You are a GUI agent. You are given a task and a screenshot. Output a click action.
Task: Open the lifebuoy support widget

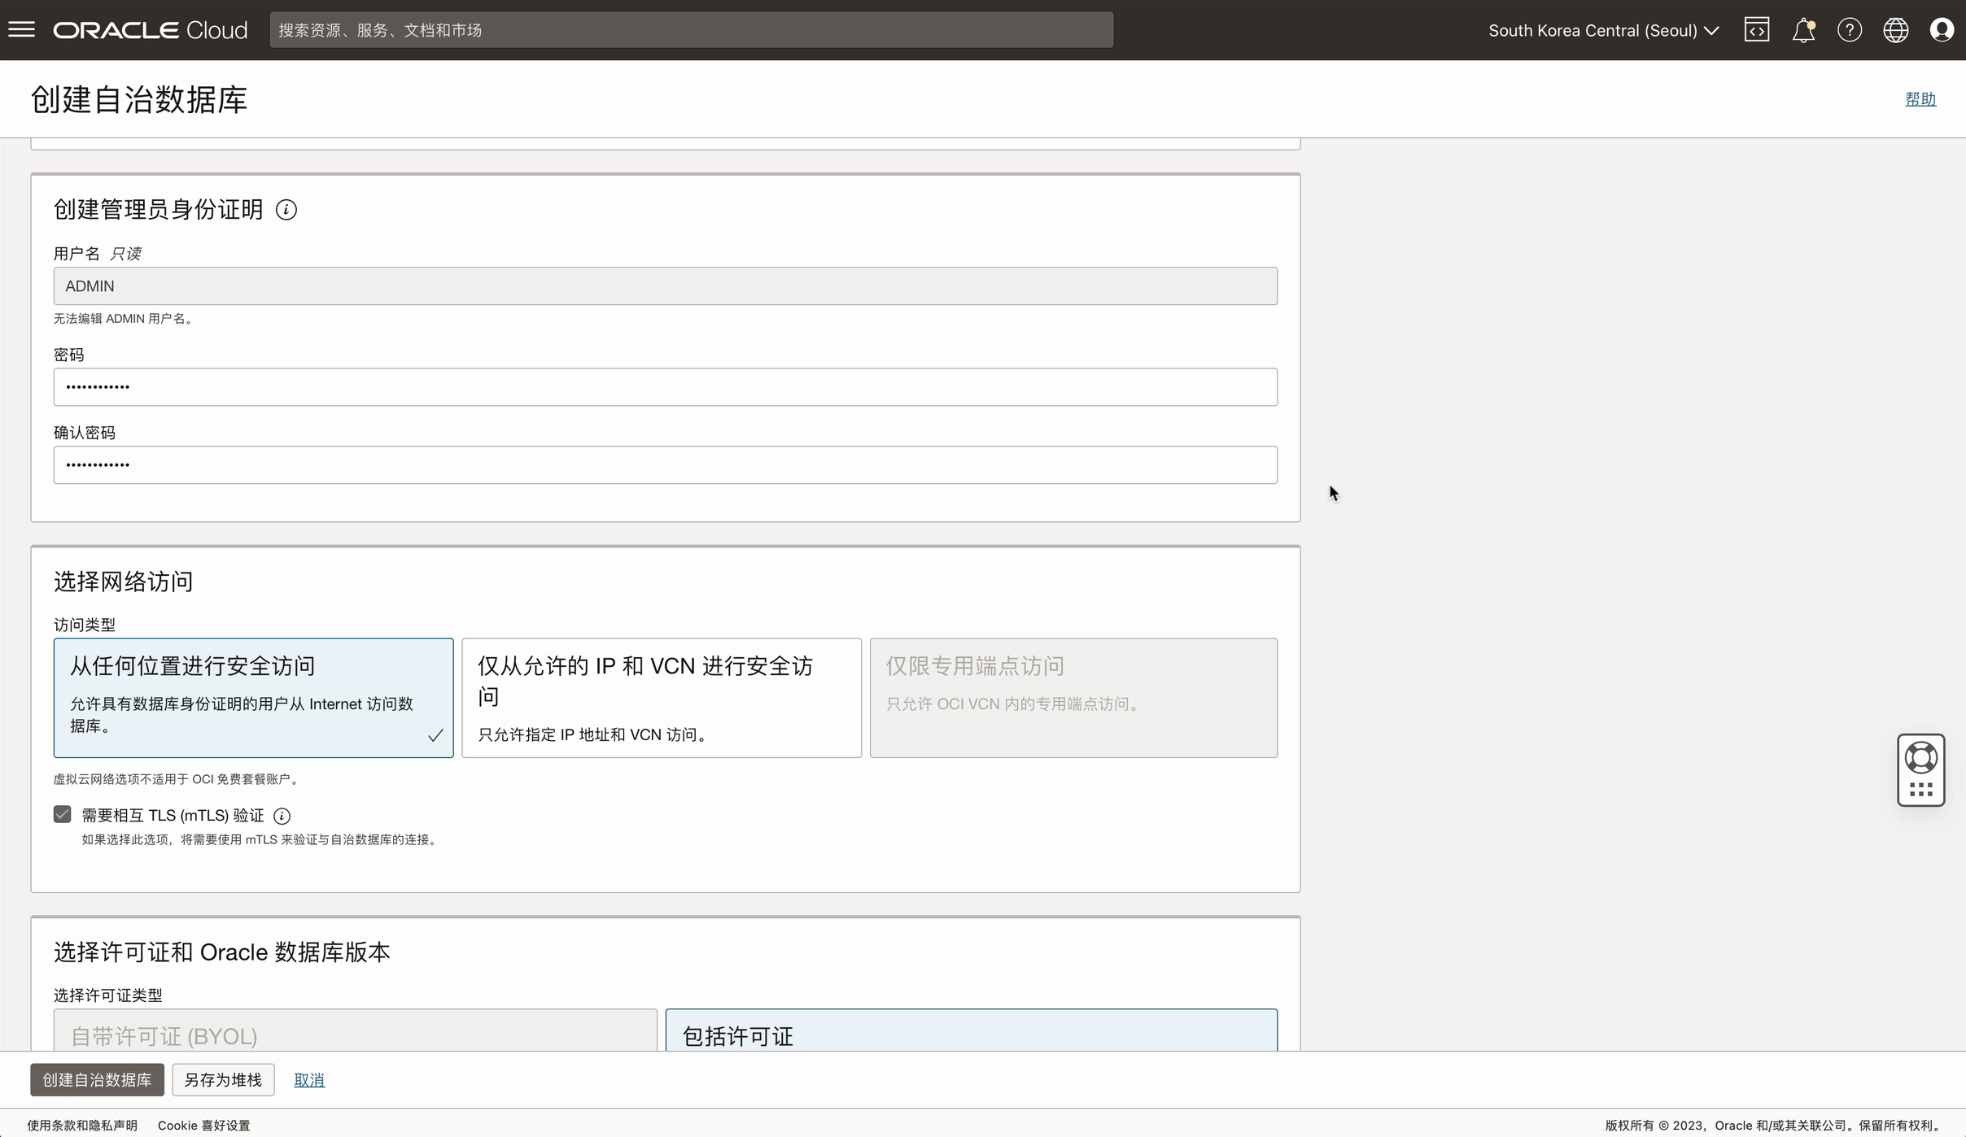click(1921, 758)
